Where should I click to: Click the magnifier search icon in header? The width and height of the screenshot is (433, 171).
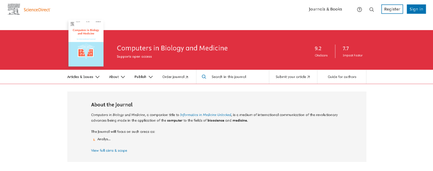[x=372, y=9]
